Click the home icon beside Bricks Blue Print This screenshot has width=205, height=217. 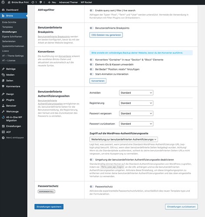(x=9, y=2)
